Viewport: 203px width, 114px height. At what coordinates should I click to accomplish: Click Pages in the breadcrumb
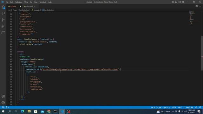pyautogui.click(x=15, y=10)
